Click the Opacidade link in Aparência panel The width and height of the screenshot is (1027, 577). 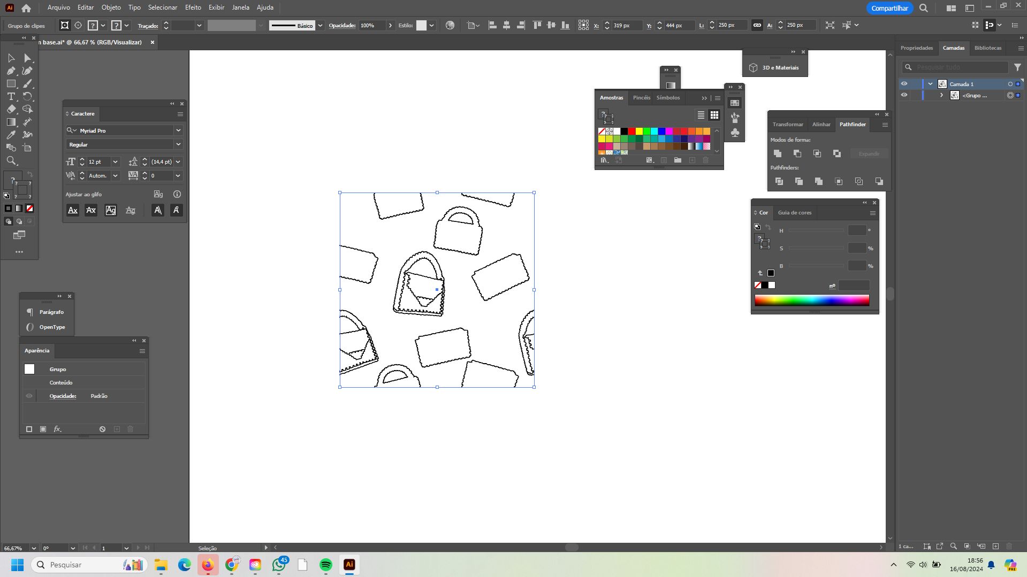(x=63, y=396)
